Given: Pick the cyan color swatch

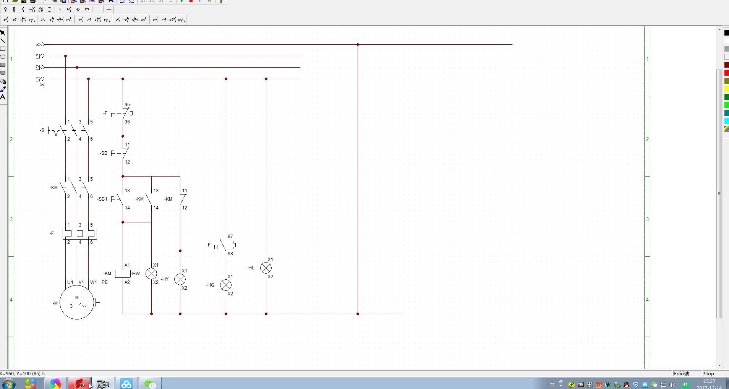Looking at the screenshot, I should [x=727, y=121].
